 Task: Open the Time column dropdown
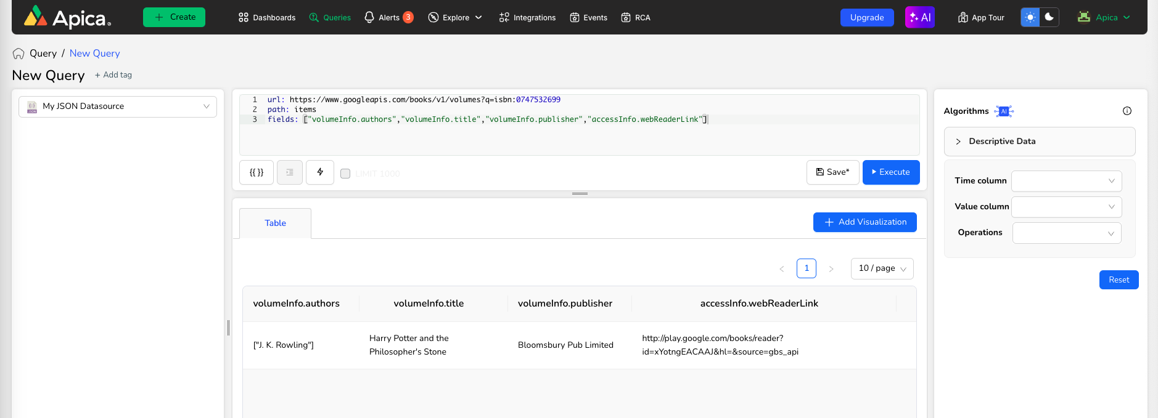click(x=1066, y=181)
